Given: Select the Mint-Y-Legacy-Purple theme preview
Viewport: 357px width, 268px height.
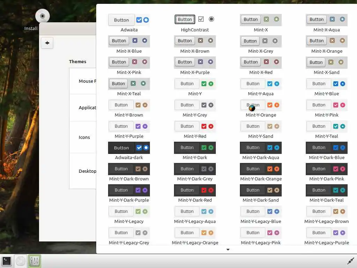Looking at the screenshot, I should click(x=326, y=233).
